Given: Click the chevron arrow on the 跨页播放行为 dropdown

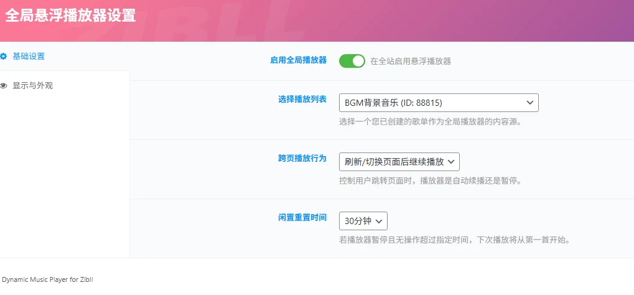Looking at the screenshot, I should coord(452,162).
